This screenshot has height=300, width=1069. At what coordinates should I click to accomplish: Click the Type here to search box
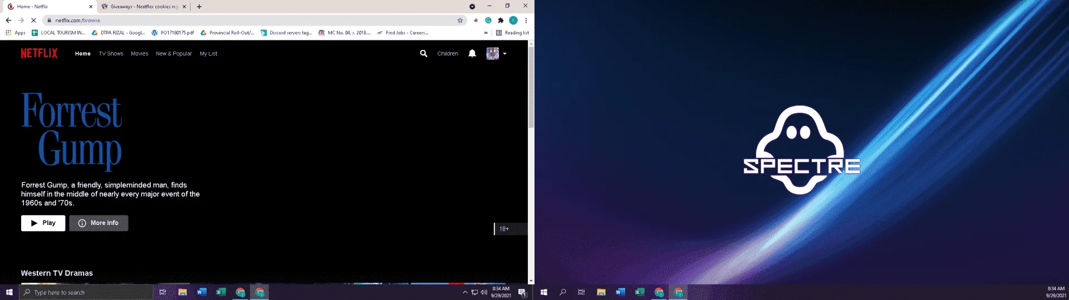pos(86,292)
